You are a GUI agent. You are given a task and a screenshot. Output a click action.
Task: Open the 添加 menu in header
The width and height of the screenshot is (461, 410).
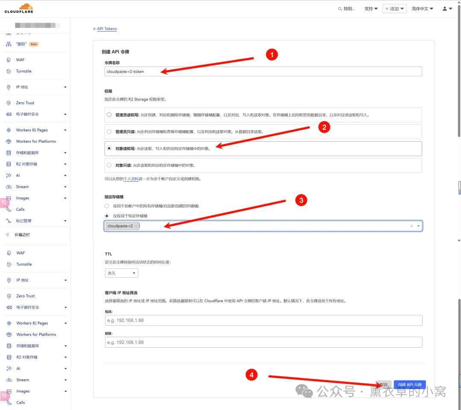tap(394, 9)
